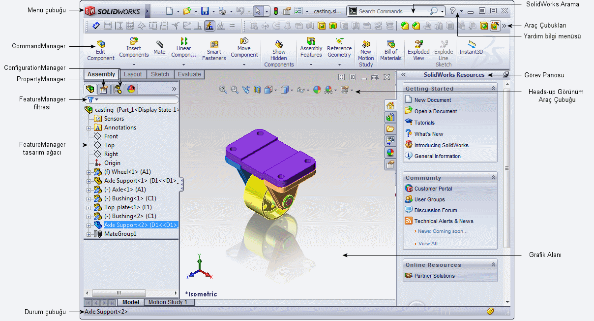This screenshot has height=321, width=594.
Task: Open the Smart Fasteners tool
Action: click(214, 51)
